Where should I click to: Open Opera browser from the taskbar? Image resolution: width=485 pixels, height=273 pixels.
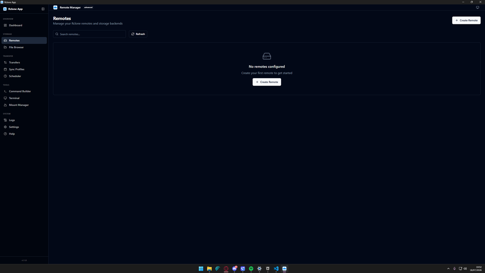(226, 268)
